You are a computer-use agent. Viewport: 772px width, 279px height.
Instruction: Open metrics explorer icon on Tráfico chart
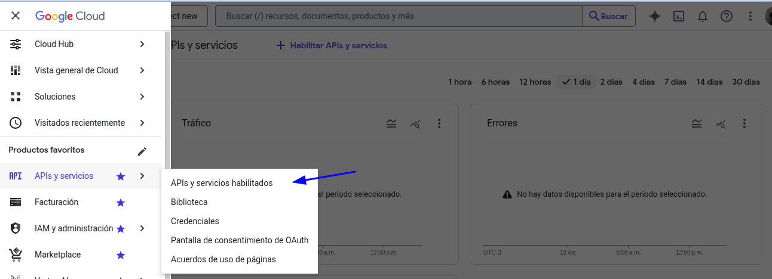(x=415, y=123)
